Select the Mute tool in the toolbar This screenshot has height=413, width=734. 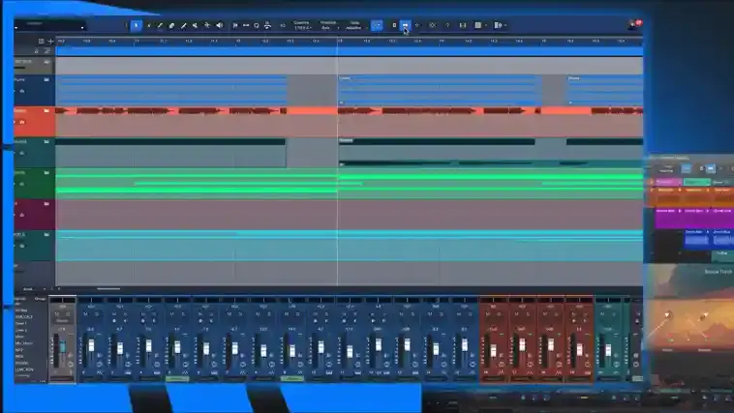pyautogui.click(x=195, y=26)
